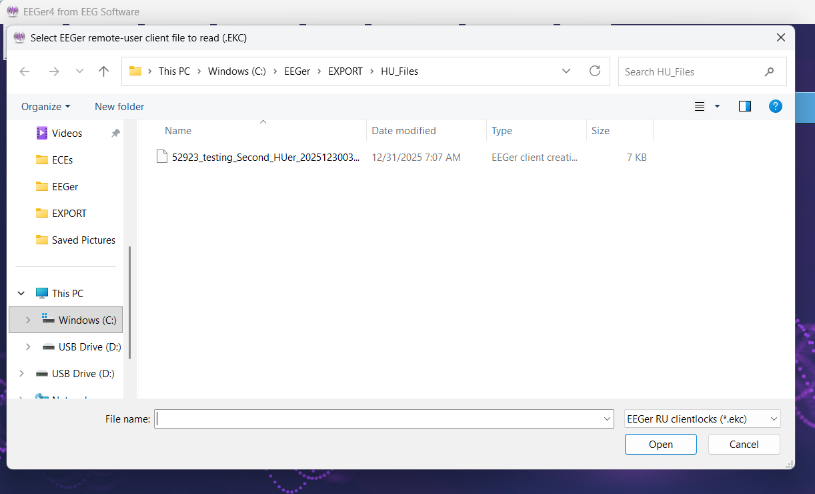Click the dialog's EEGer icon in its title bar
The width and height of the screenshot is (815, 494).
pos(19,38)
